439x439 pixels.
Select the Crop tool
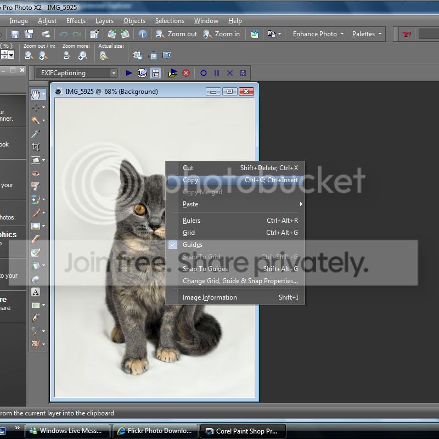point(36,147)
